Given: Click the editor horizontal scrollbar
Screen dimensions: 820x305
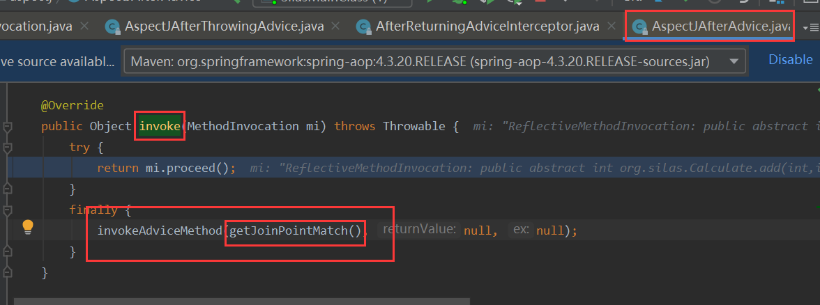Looking at the screenshot, I should tap(241, 302).
